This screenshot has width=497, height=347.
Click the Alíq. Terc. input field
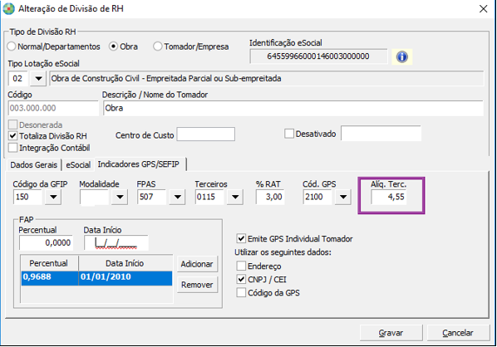click(389, 197)
